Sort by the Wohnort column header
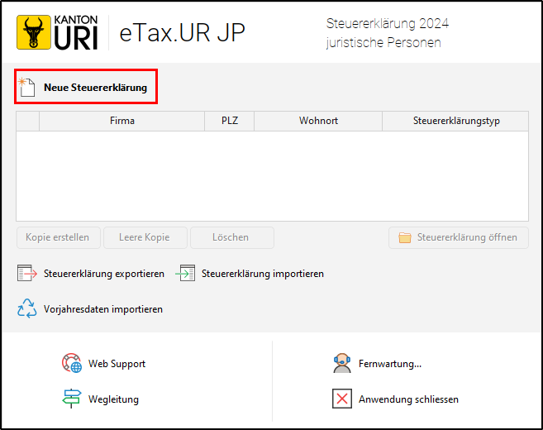This screenshot has width=543, height=430. coord(318,121)
